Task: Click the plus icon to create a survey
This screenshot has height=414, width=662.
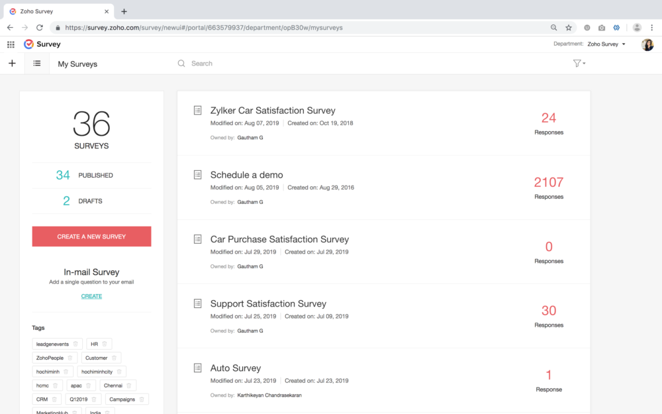Action: (x=12, y=63)
